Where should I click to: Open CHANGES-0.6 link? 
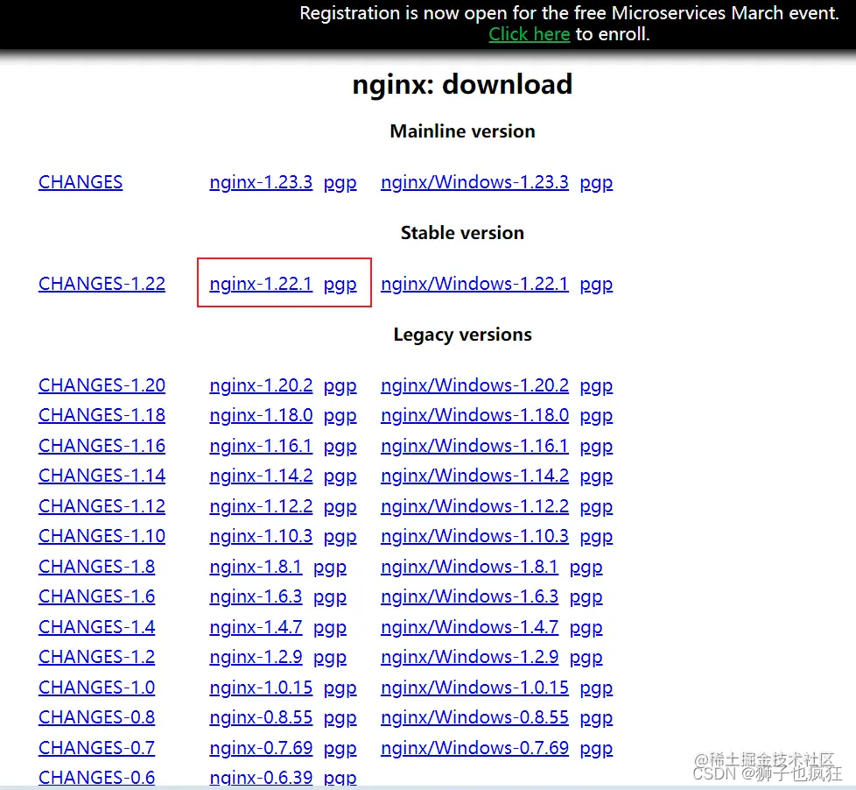pyautogui.click(x=96, y=777)
